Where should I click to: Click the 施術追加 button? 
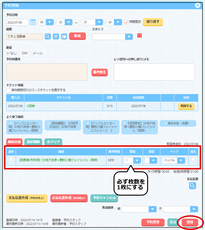pos(14,142)
